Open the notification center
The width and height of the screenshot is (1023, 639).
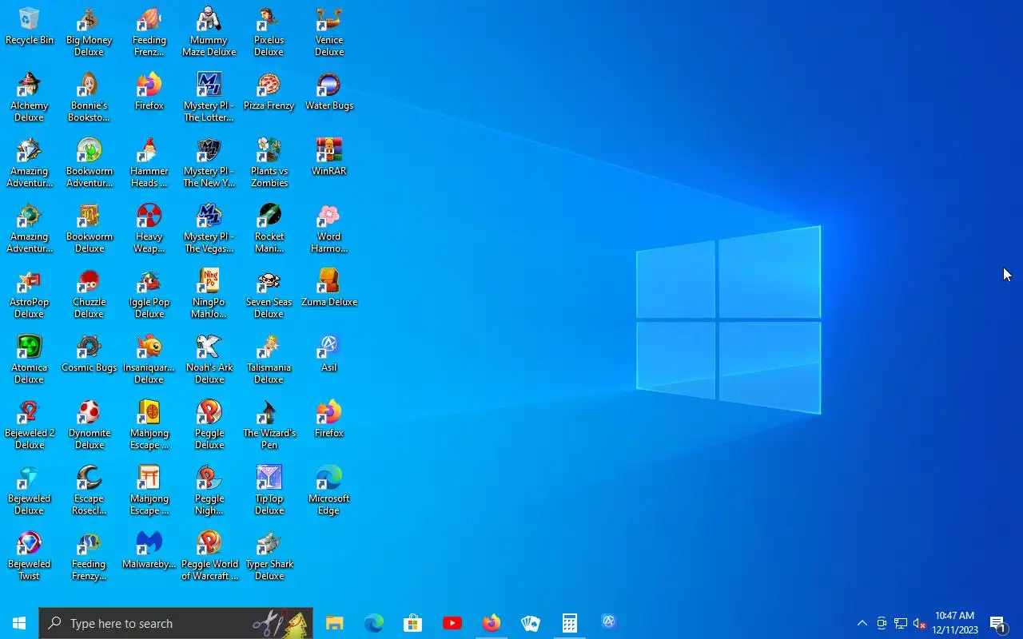tap(998, 623)
